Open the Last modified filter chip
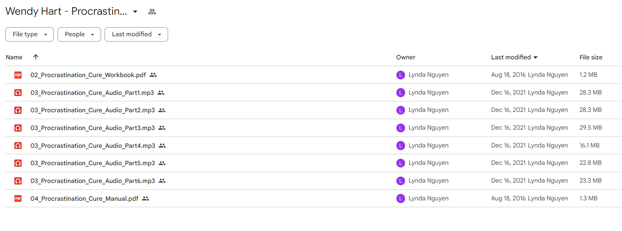This screenshot has width=622, height=231. coord(136,34)
